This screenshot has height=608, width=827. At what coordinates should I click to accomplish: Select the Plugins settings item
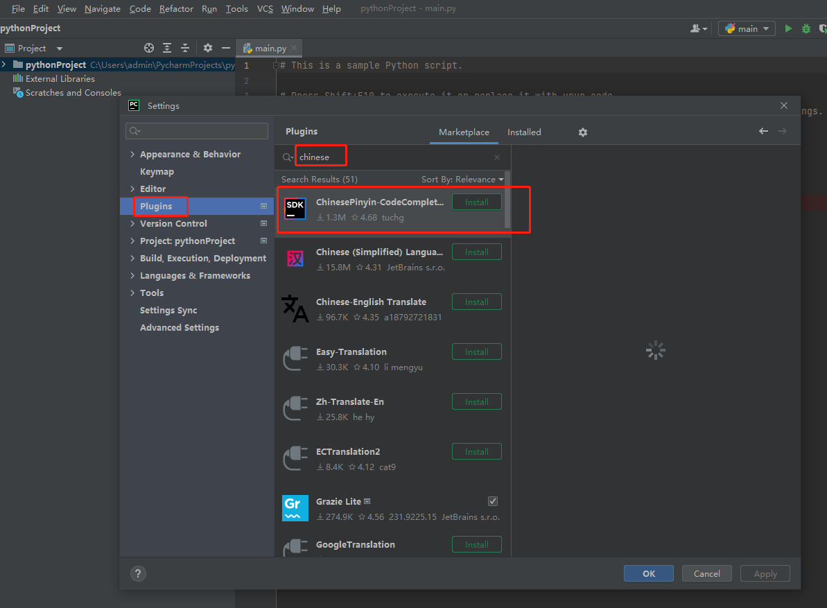point(197,206)
